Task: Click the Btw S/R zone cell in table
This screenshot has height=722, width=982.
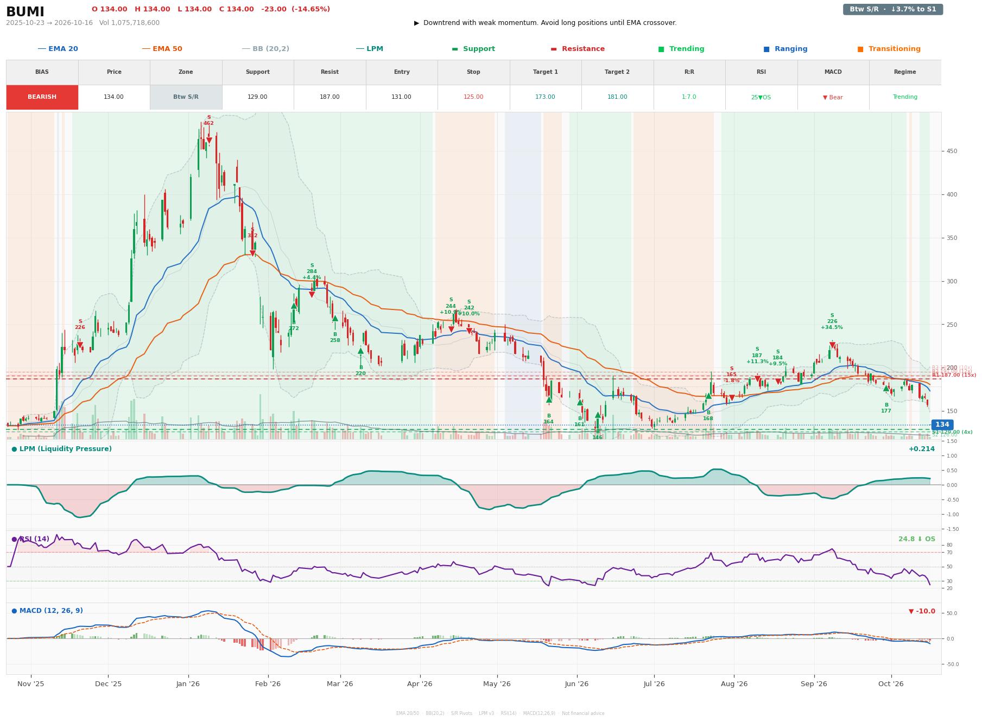Action: (x=186, y=97)
